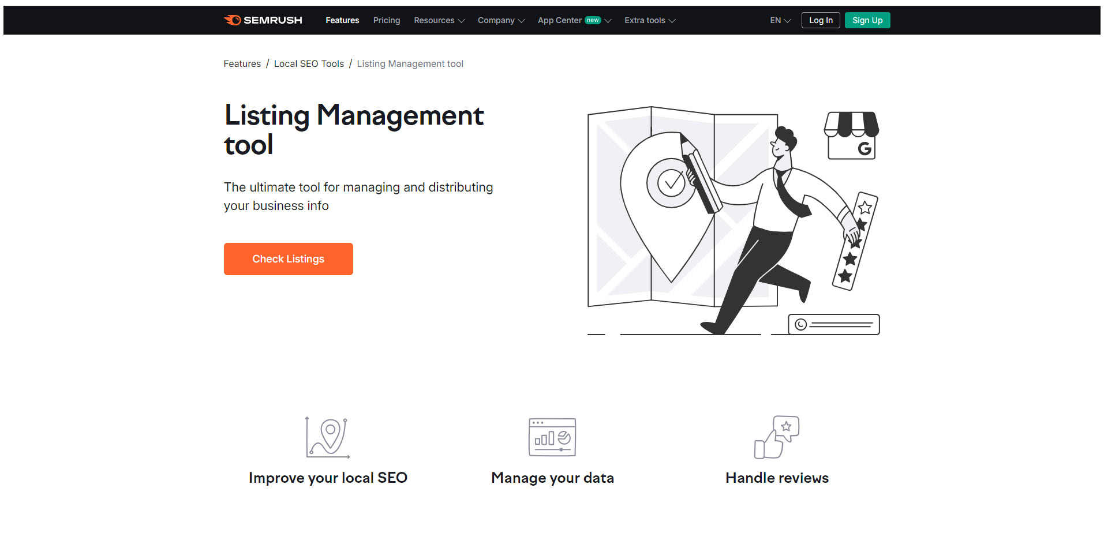Image resolution: width=1104 pixels, height=559 pixels.
Task: Click the Semrush logo
Action: tap(263, 20)
